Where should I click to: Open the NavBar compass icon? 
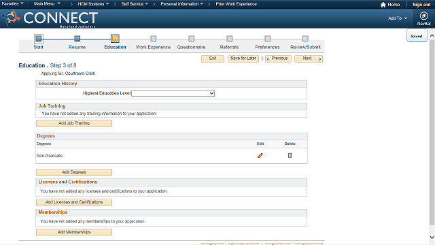click(423, 16)
